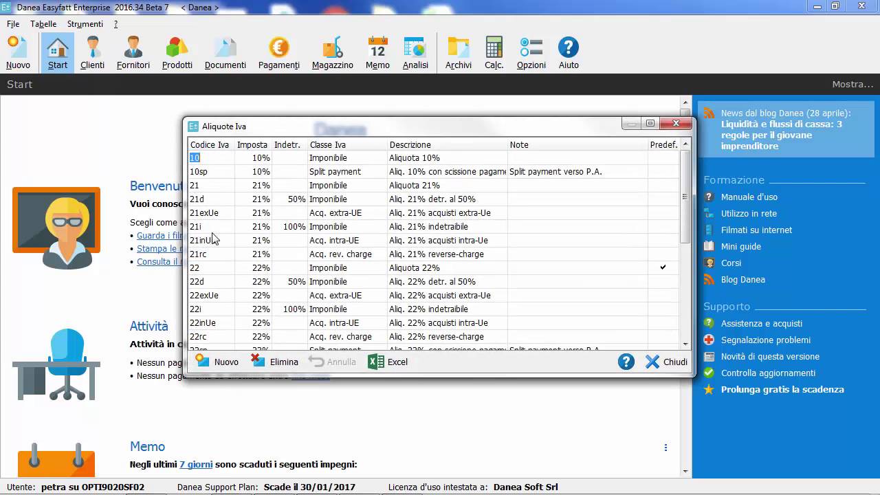This screenshot has height=495, width=880.
Task: Open the Memo calendar icon
Action: click(377, 53)
